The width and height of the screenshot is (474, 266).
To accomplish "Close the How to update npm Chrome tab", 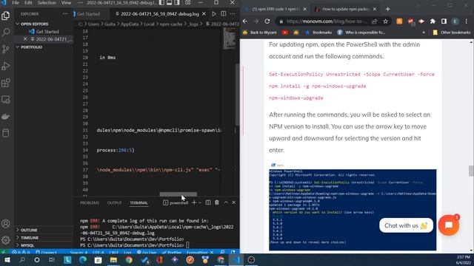I will click(x=375, y=9).
